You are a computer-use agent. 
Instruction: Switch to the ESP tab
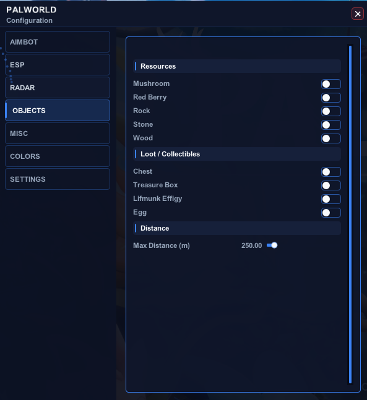(x=58, y=65)
